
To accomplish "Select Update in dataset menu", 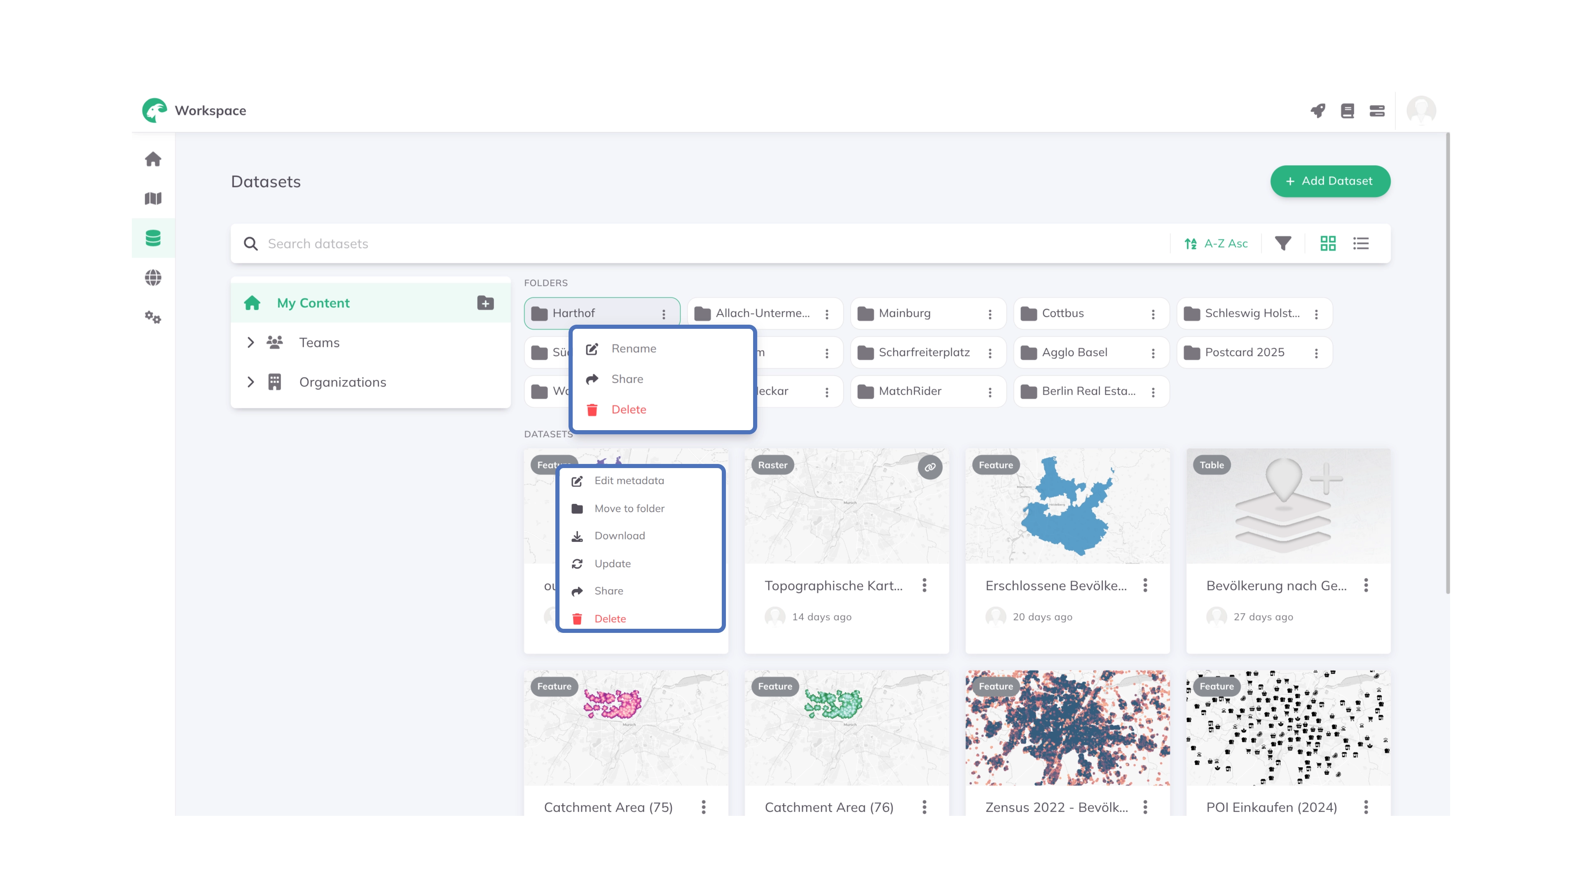I will click(x=641, y=564).
